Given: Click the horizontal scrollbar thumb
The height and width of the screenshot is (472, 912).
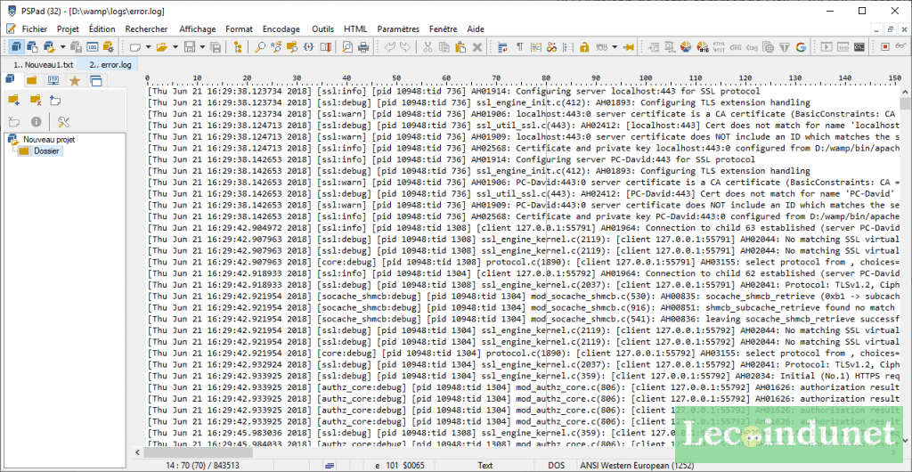Looking at the screenshot, I should [199, 452].
